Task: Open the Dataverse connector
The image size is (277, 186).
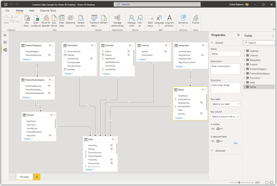Action: (70, 19)
